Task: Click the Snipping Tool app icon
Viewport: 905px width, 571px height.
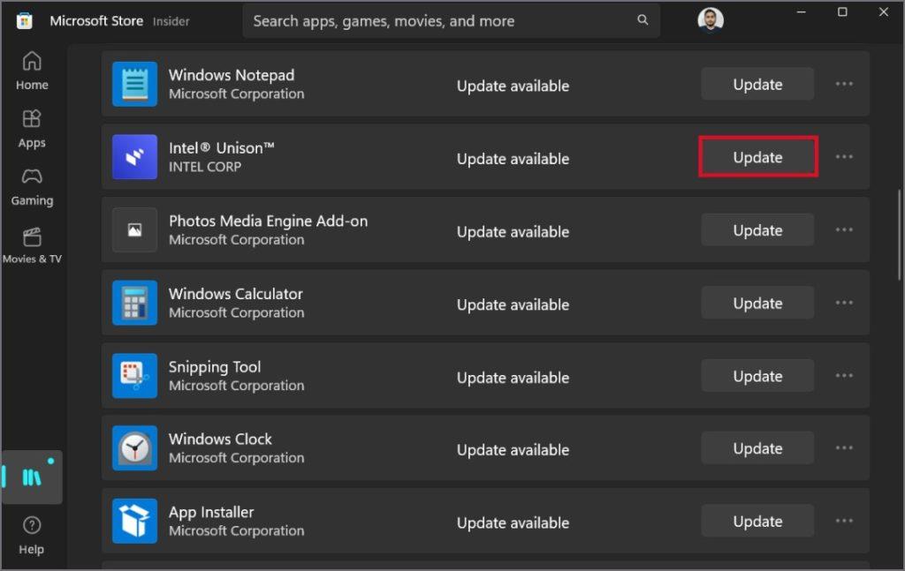Action: click(x=134, y=376)
